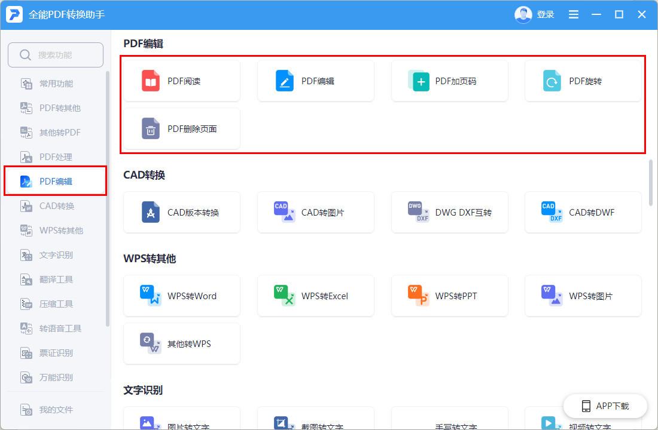Open PDF删除页面 to delete pages
The image size is (658, 430).
[182, 128]
